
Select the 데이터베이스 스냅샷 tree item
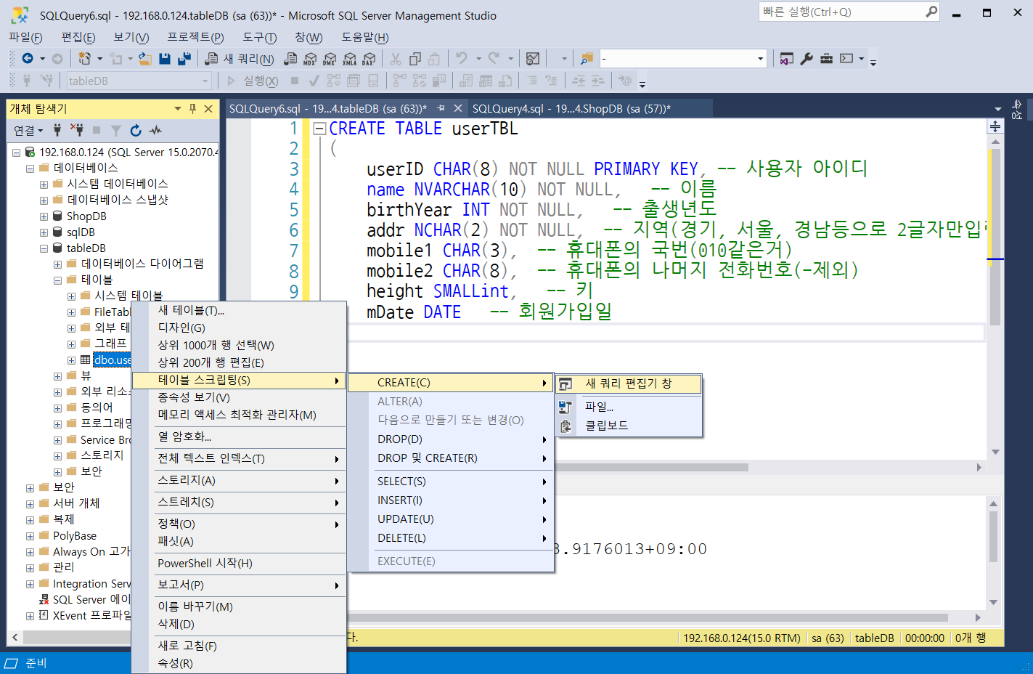click(x=118, y=200)
